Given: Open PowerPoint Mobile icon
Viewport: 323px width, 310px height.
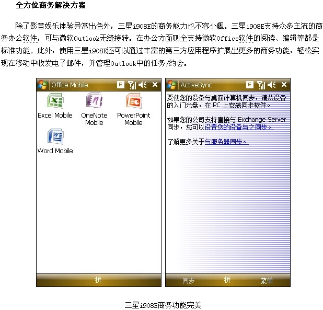Looking at the screenshot, I should 134,101.
